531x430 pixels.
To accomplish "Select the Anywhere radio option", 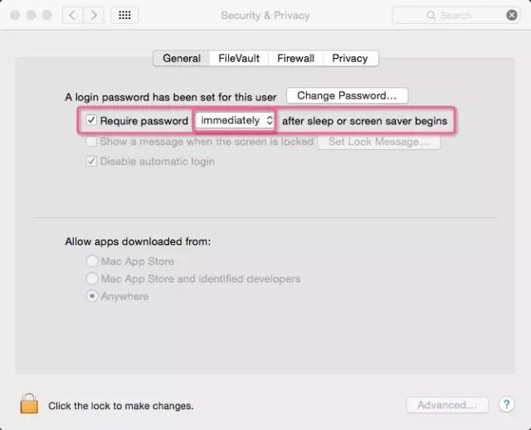I will point(92,297).
